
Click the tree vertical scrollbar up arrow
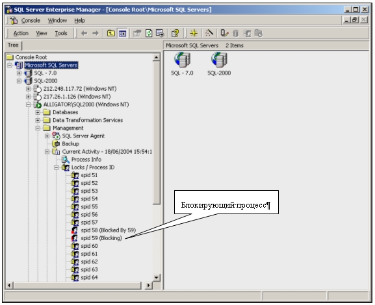157,57
